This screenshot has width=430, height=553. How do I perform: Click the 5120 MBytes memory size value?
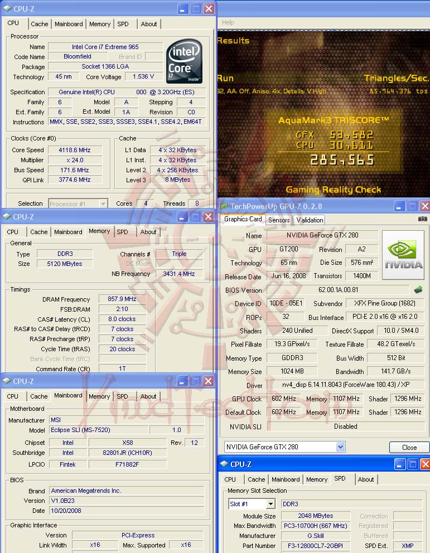[65, 264]
